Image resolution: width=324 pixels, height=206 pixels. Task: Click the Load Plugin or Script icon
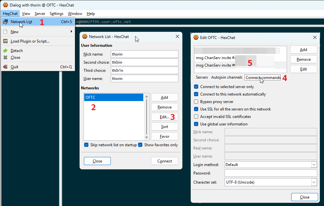pos(5,41)
